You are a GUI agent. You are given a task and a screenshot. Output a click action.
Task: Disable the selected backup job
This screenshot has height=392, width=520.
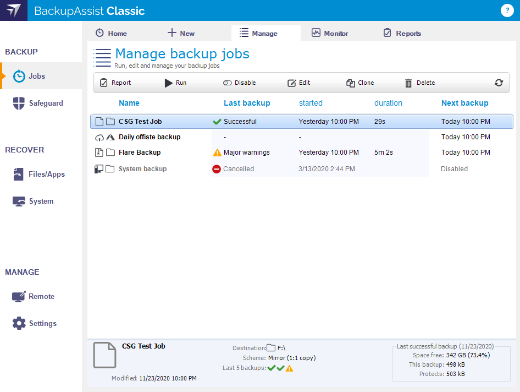click(239, 83)
